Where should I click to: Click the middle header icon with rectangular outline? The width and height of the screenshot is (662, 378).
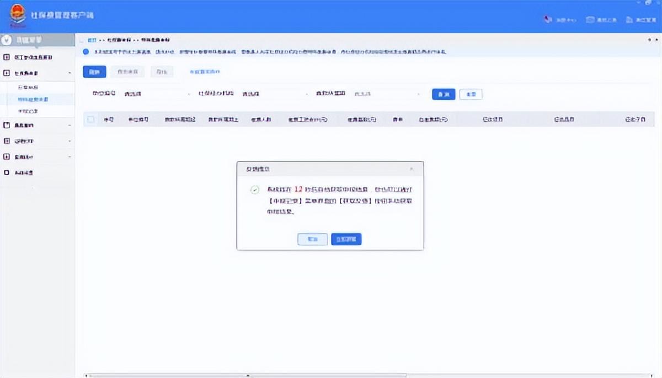(x=590, y=19)
